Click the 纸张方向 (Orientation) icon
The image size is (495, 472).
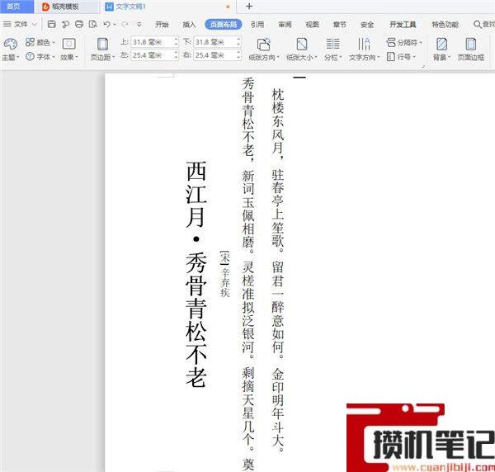pyautogui.click(x=264, y=45)
